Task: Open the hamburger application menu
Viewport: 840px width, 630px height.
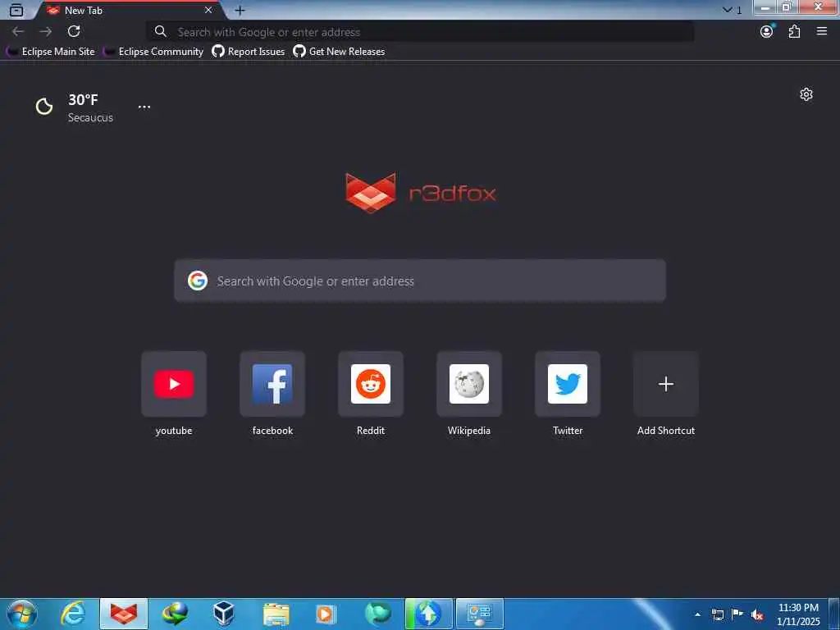Action: (x=822, y=32)
